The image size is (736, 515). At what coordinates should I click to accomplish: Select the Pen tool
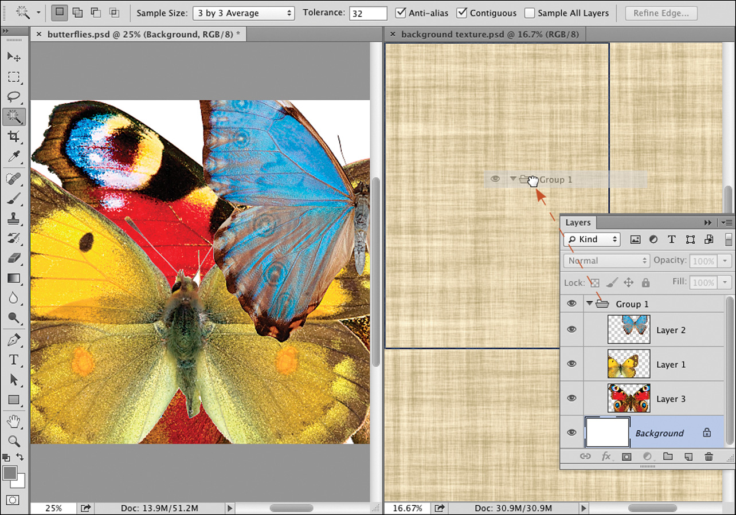click(x=14, y=340)
